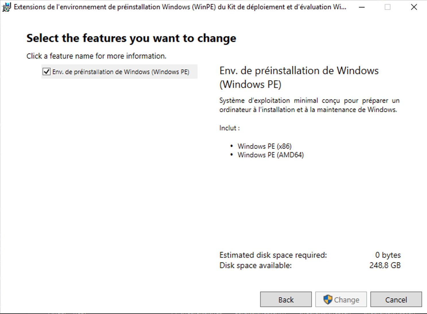Close the WinPE setup window
This screenshot has width=427, height=314.
(414, 7)
